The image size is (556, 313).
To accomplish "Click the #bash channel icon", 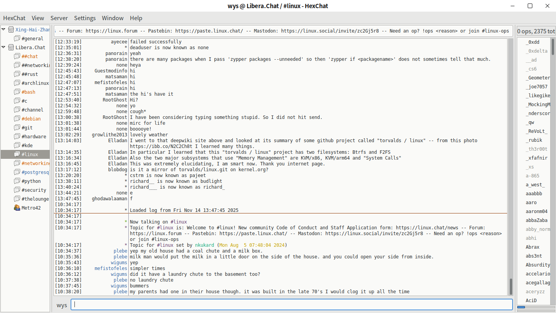I will (x=17, y=92).
